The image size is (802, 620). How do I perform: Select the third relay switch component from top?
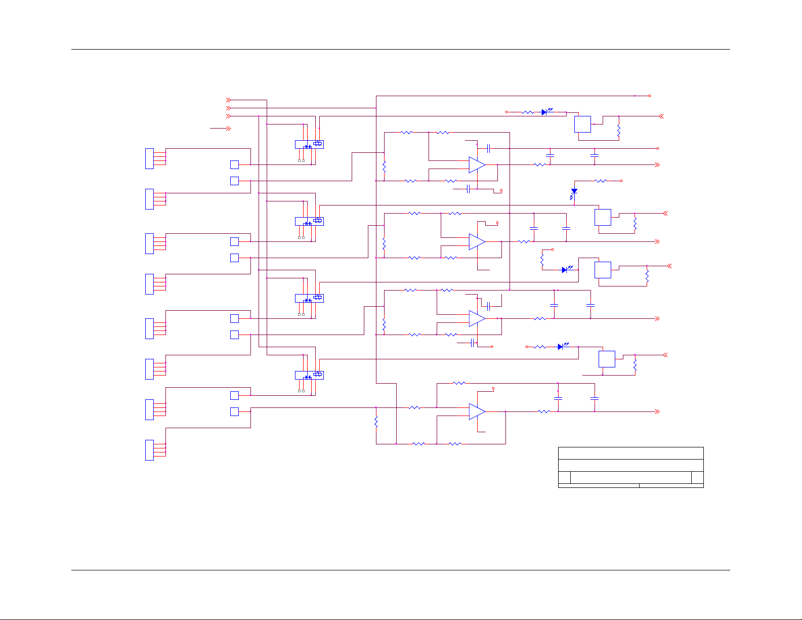(x=309, y=298)
